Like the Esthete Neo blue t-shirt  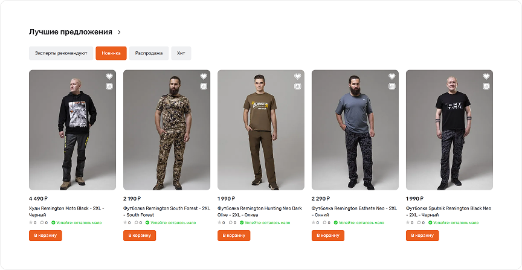coord(392,77)
